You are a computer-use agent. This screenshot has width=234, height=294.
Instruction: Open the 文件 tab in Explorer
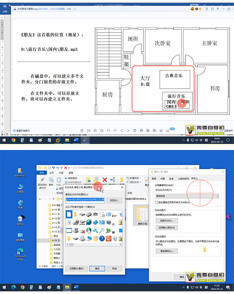41,173
